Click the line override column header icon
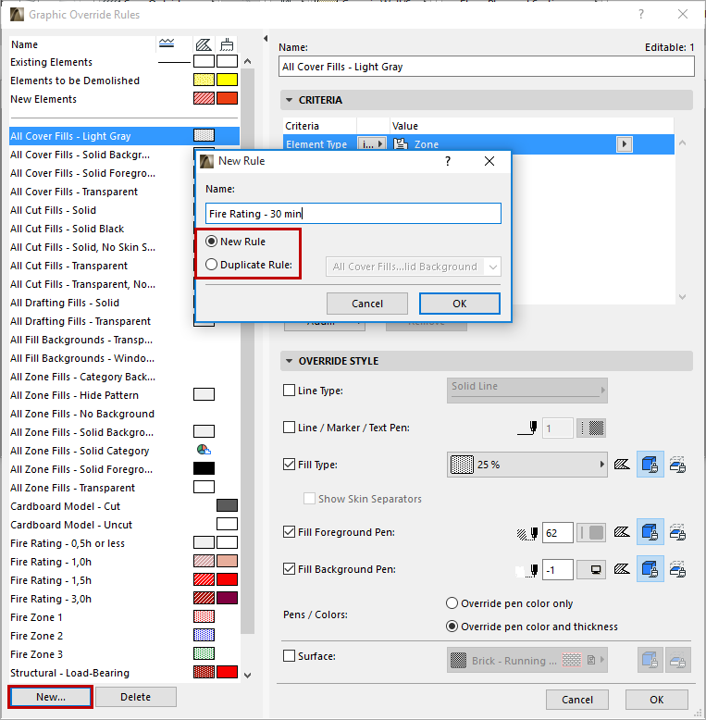The width and height of the screenshot is (706, 720). pos(167,43)
